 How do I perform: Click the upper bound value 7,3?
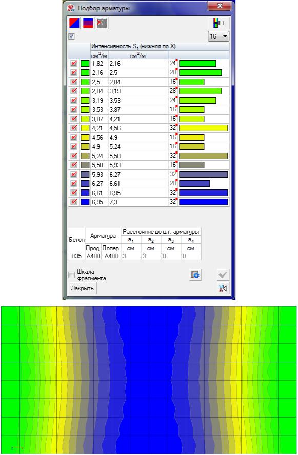[113, 202]
